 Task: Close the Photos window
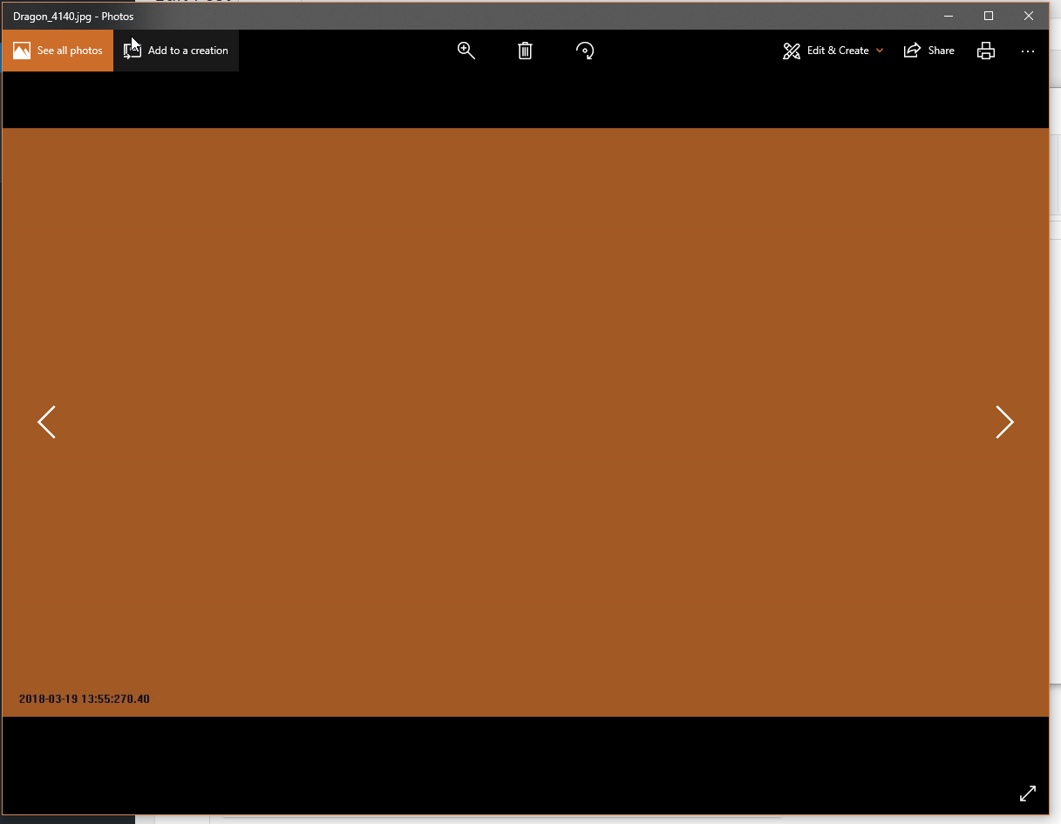point(1029,16)
